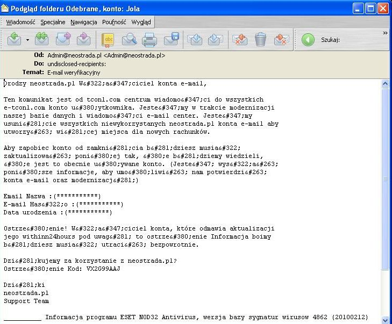Screen dimensions: 392x324
Task: Click the Redirect message icon
Action: click(83, 39)
